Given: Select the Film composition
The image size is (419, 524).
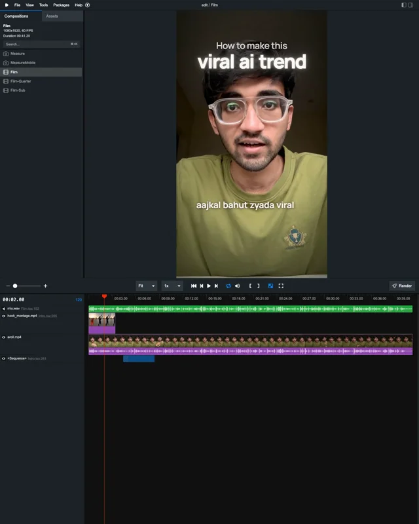Looking at the screenshot, I should click(41, 72).
